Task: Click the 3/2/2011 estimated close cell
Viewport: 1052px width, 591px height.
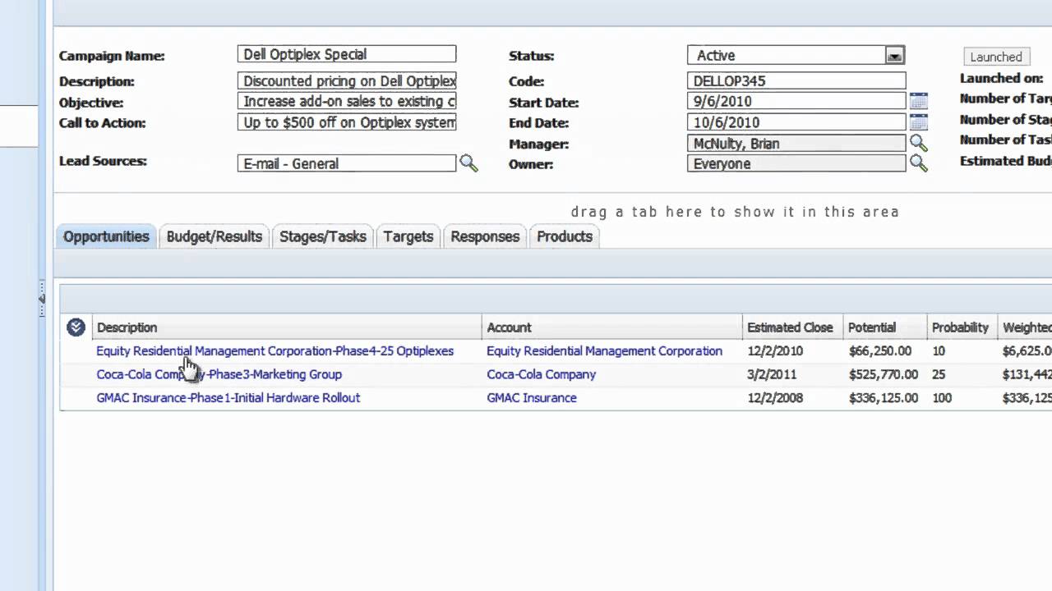Action: tap(772, 374)
